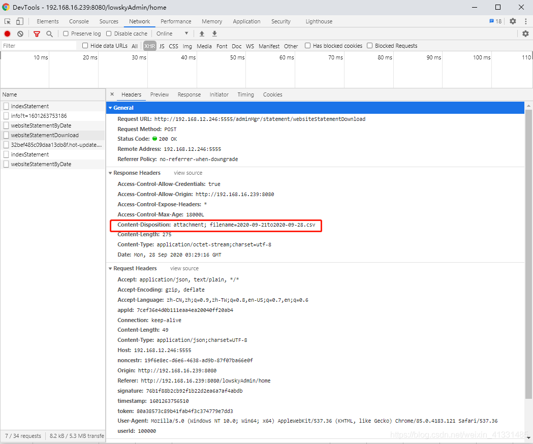533x444 pixels.
Task: Enable Disable cache checkbox
Action: tap(109, 34)
